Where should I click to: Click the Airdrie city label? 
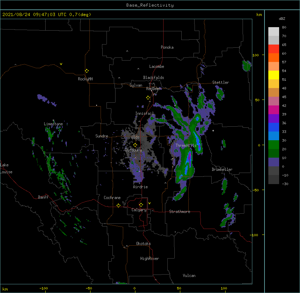pyautogui.click(x=141, y=187)
